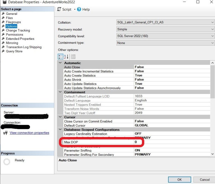This screenshot has height=184, width=215.
Task: Collapse the Database Scoped Configurations group
Action: 60,130
